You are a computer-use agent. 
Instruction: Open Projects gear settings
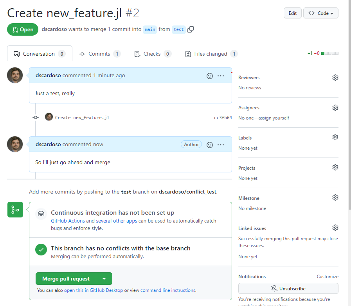click(x=335, y=168)
